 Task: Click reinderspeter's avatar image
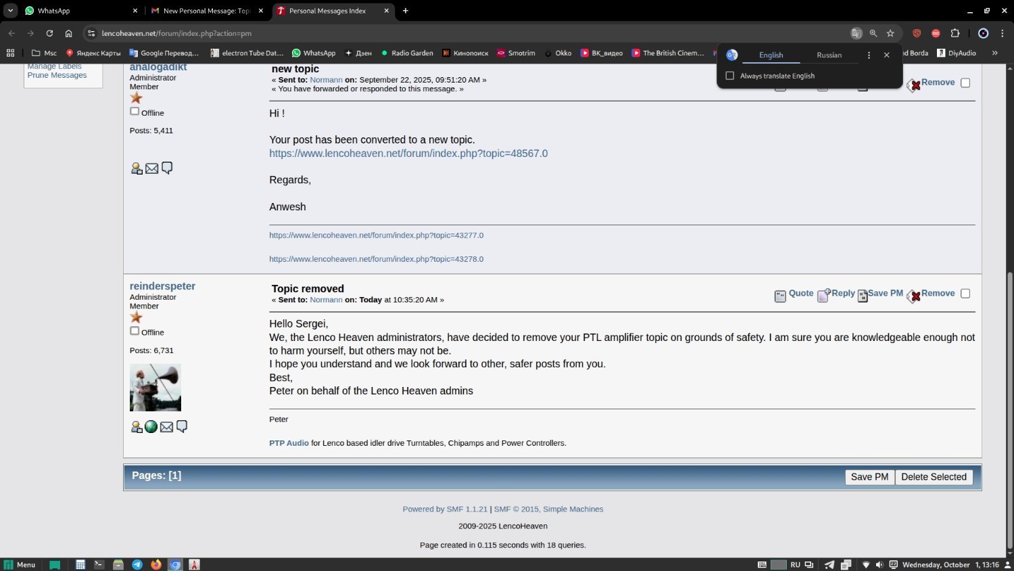coord(155,388)
